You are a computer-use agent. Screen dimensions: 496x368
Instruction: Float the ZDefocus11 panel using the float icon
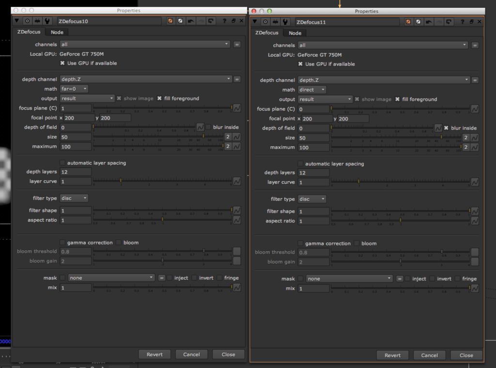(472, 22)
